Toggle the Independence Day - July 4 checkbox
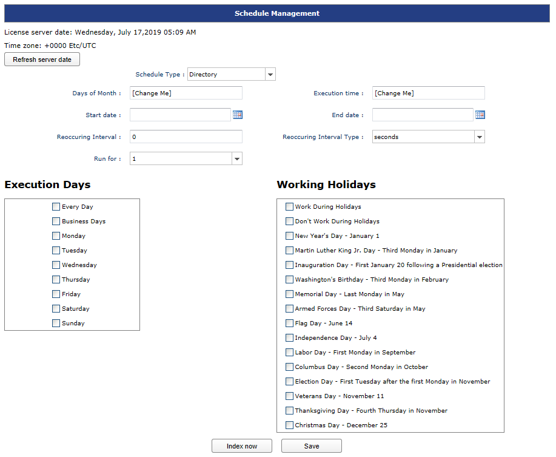 (289, 338)
